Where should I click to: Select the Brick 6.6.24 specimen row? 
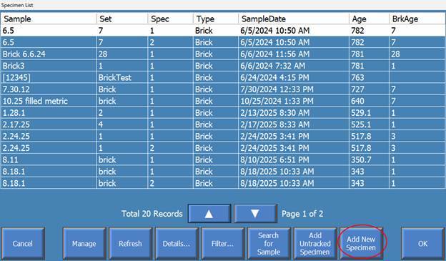pyautogui.click(x=223, y=54)
